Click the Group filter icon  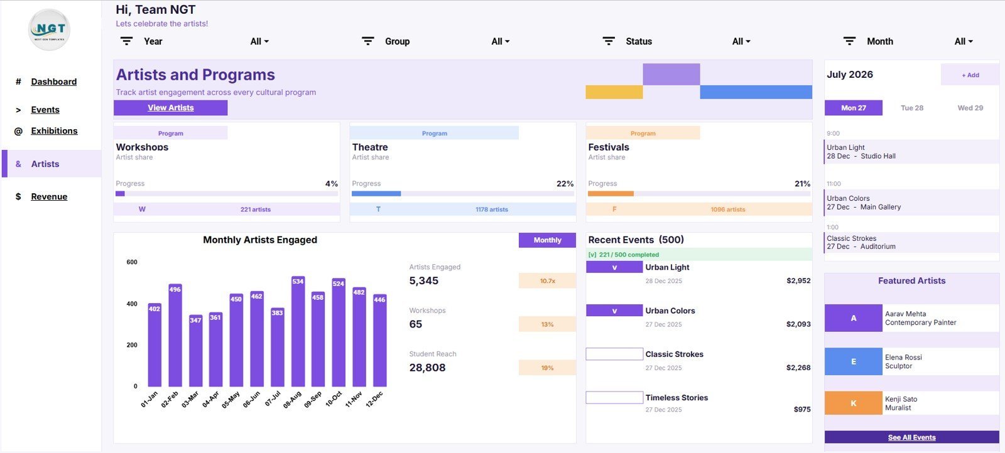click(x=368, y=41)
